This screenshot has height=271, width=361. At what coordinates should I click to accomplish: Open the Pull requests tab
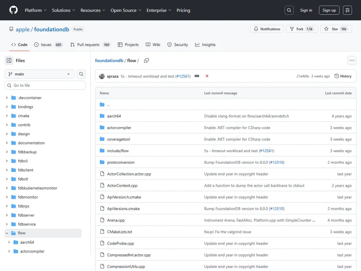coord(88,45)
